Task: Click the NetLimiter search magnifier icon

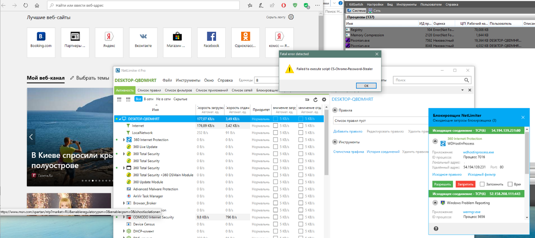Action: (466, 80)
